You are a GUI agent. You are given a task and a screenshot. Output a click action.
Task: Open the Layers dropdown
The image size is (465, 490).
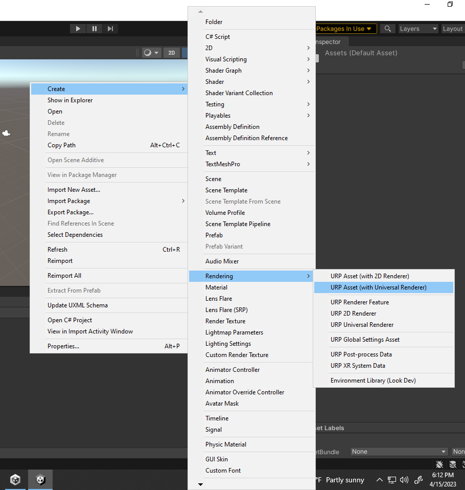[418, 29]
